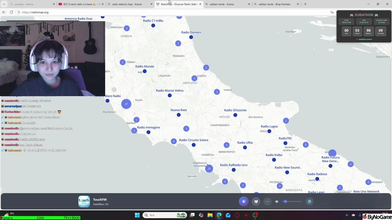Open Task View from the taskbar
The height and width of the screenshot is (220, 392).
[192, 215]
